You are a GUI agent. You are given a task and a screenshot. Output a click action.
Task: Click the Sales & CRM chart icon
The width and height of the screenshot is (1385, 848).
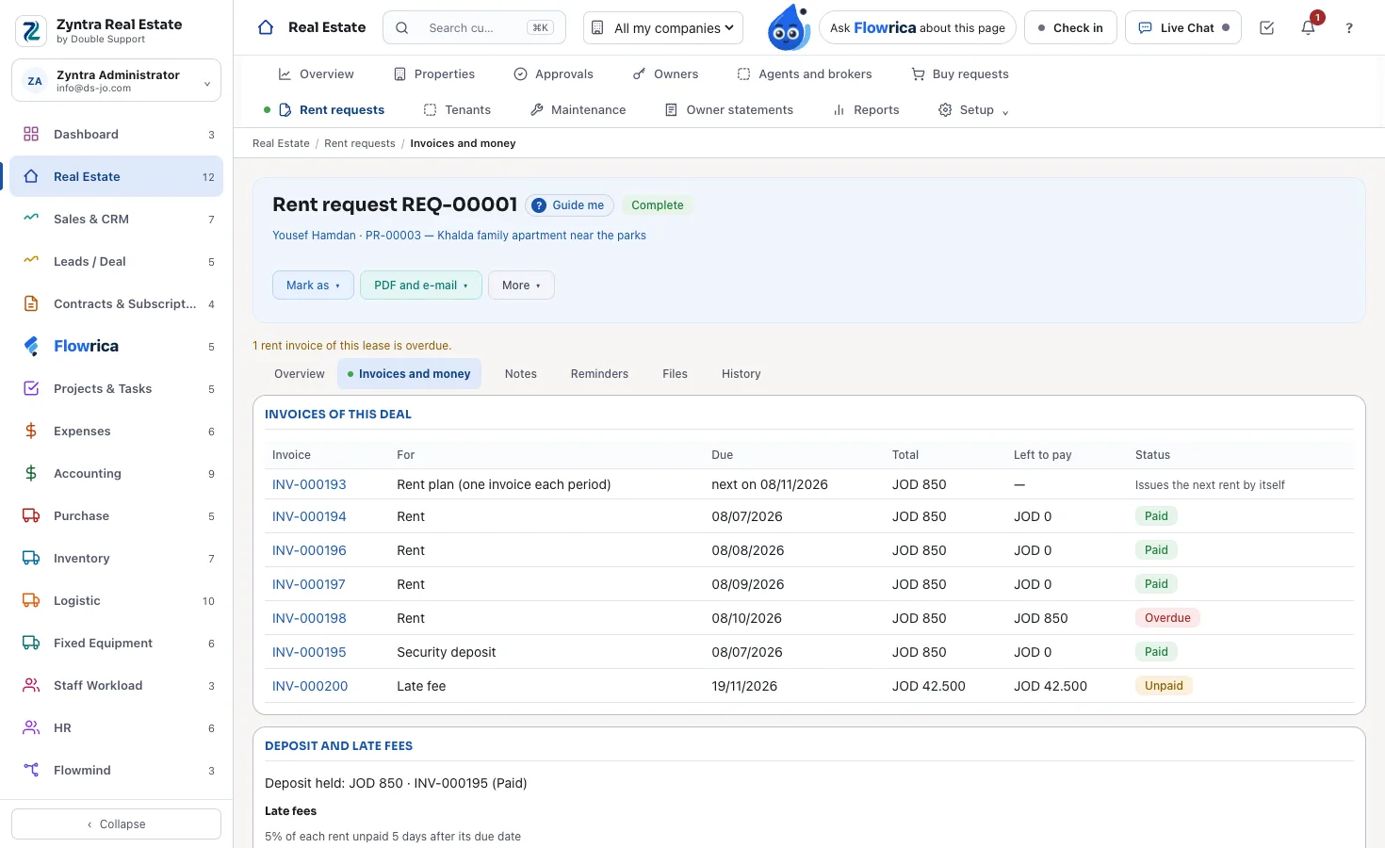(31, 219)
